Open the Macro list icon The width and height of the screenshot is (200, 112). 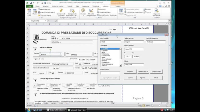(35, 12)
